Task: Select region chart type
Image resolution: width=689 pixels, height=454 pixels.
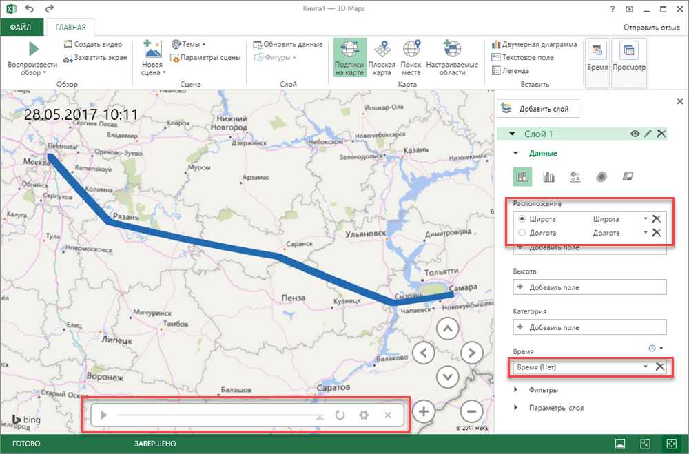Action: tap(628, 176)
